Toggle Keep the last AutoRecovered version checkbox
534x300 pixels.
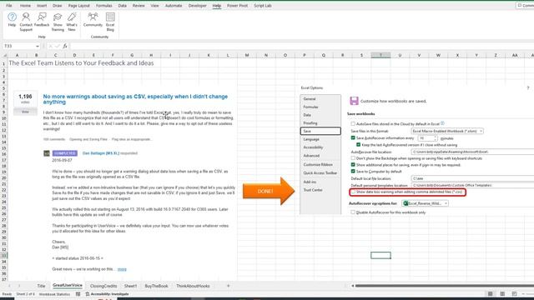click(358, 145)
